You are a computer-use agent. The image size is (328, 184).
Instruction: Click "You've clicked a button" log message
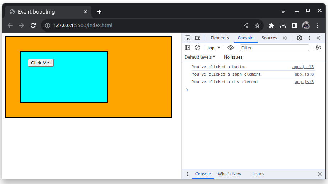click(219, 67)
